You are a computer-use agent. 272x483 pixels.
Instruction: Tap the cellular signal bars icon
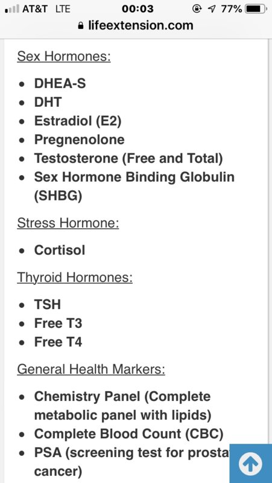(x=12, y=9)
